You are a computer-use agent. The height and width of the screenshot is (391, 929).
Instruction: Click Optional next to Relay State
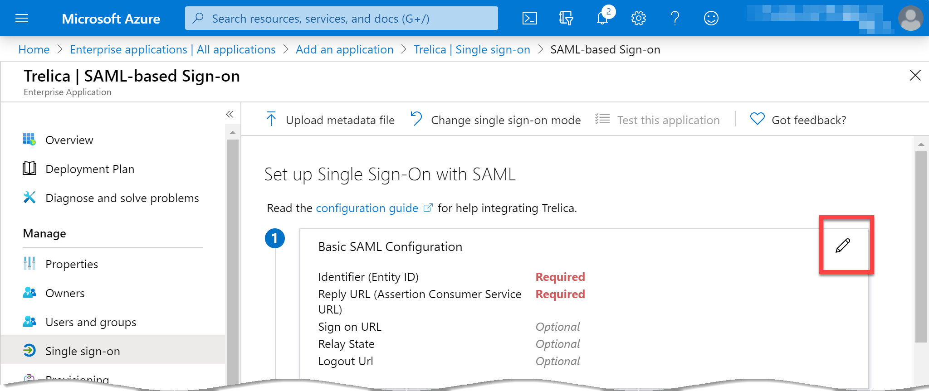point(557,344)
